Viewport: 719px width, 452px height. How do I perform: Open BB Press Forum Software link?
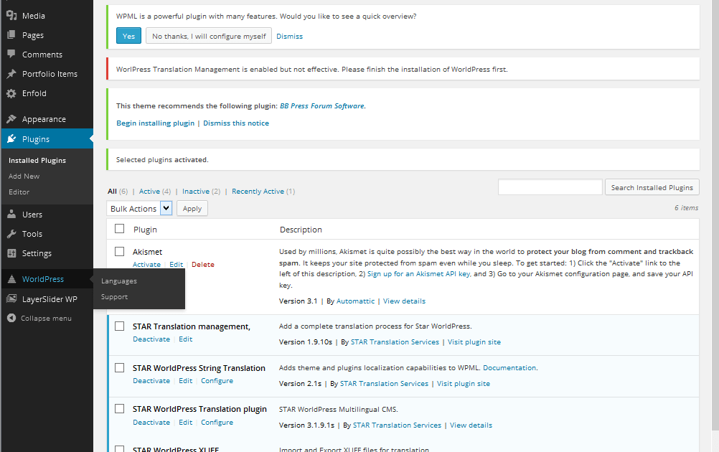(x=322, y=106)
